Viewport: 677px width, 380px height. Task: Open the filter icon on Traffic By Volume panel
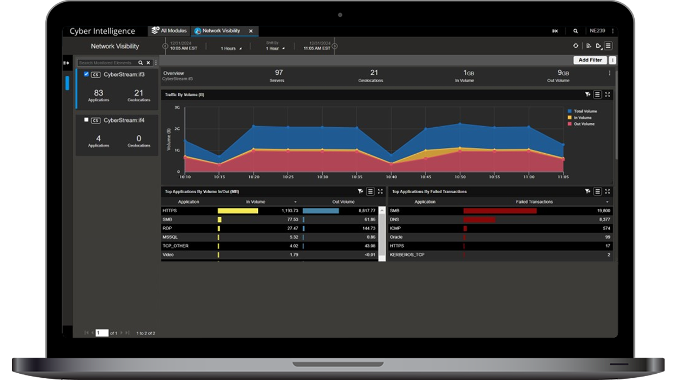click(587, 95)
